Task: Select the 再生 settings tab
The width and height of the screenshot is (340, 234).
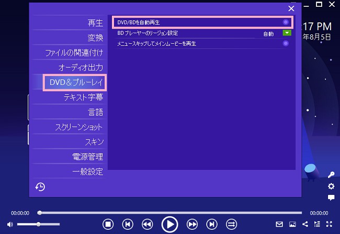Action: (70, 23)
